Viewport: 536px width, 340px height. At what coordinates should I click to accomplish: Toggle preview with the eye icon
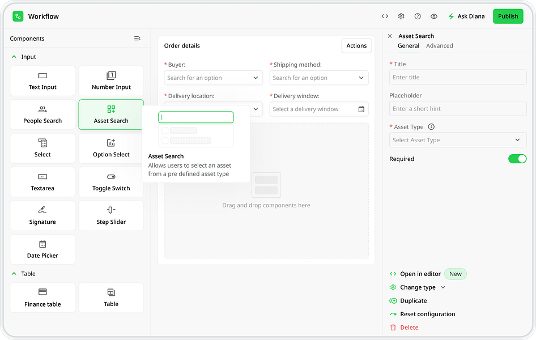pyautogui.click(x=434, y=16)
